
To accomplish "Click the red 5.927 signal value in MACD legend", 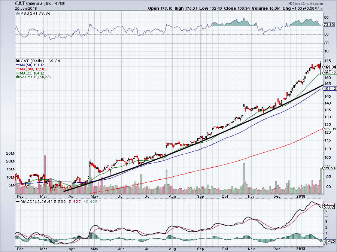I will (x=75, y=202).
